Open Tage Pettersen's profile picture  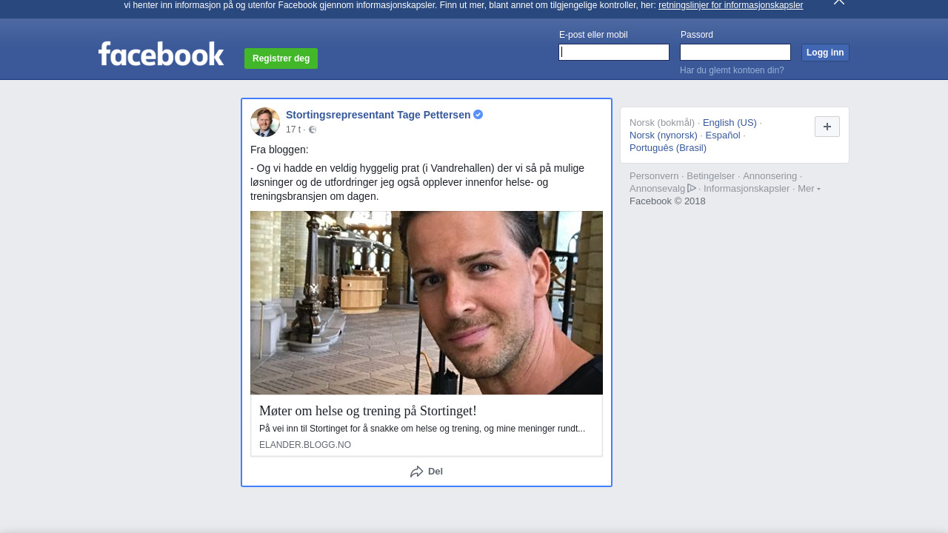[x=265, y=122]
